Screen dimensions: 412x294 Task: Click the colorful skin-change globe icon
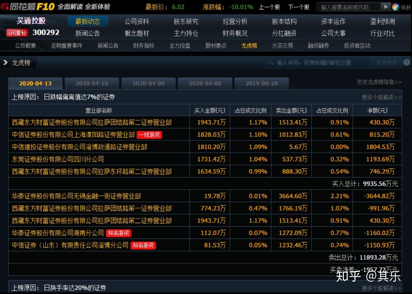[x=395, y=7]
